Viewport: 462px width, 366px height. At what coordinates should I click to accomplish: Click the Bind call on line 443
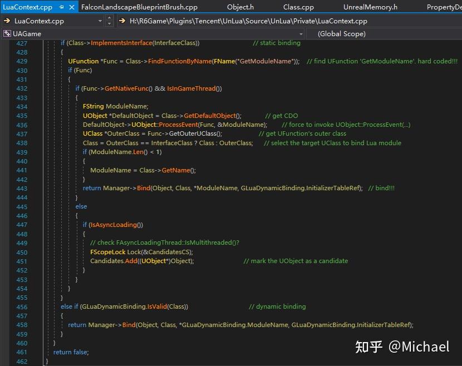point(144,188)
